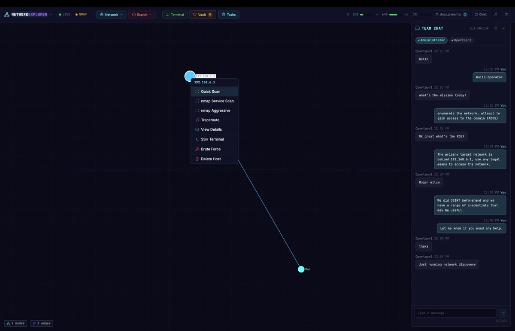Open the Tasks button
Screen dimensions: 515x331
coord(229,15)
